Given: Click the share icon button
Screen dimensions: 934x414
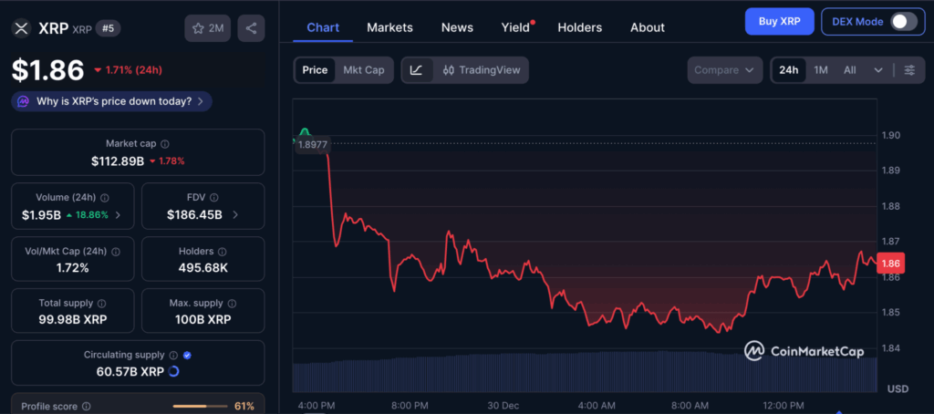Looking at the screenshot, I should click(x=251, y=28).
